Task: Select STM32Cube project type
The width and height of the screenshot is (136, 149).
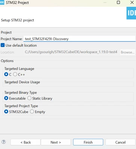Action: pos(6,112)
